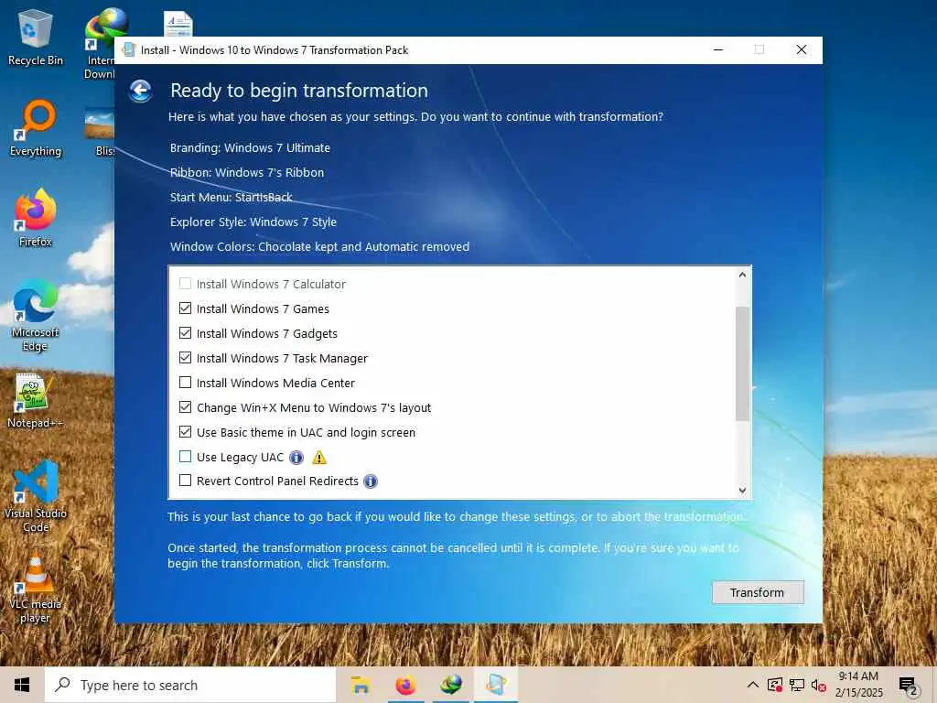937x703 pixels.
Task: Launch Microsoft Edge from the desktop
Action: [x=36, y=316]
